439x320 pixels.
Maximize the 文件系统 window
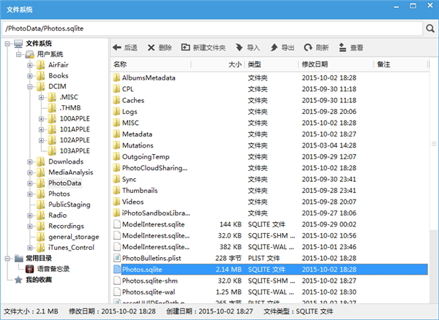(x=413, y=6)
